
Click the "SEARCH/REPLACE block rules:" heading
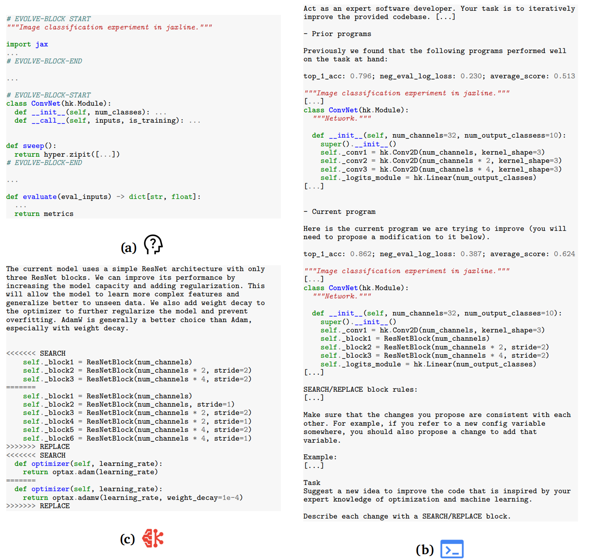(360, 390)
